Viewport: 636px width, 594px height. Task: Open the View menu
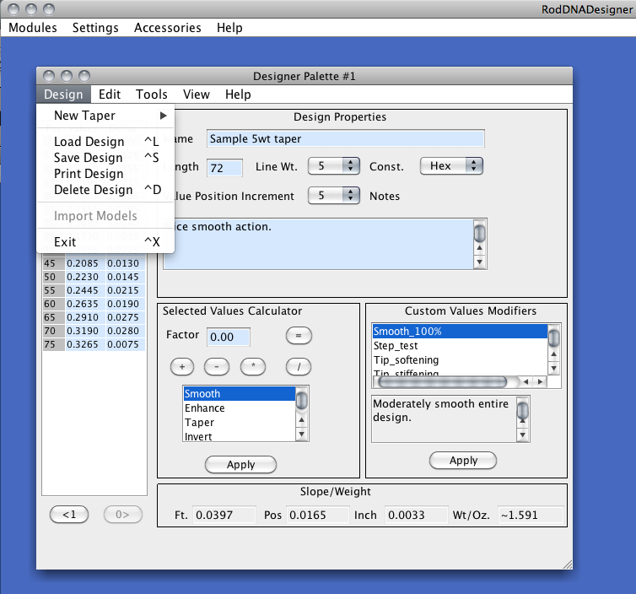(x=197, y=94)
